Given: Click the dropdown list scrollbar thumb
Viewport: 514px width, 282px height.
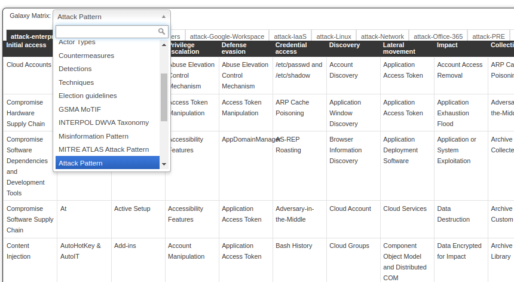Looking at the screenshot, I should click(164, 97).
